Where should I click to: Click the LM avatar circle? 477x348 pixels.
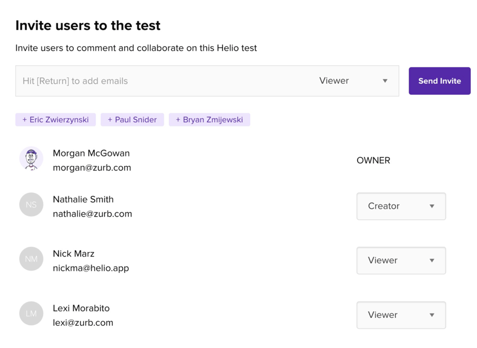coord(31,314)
